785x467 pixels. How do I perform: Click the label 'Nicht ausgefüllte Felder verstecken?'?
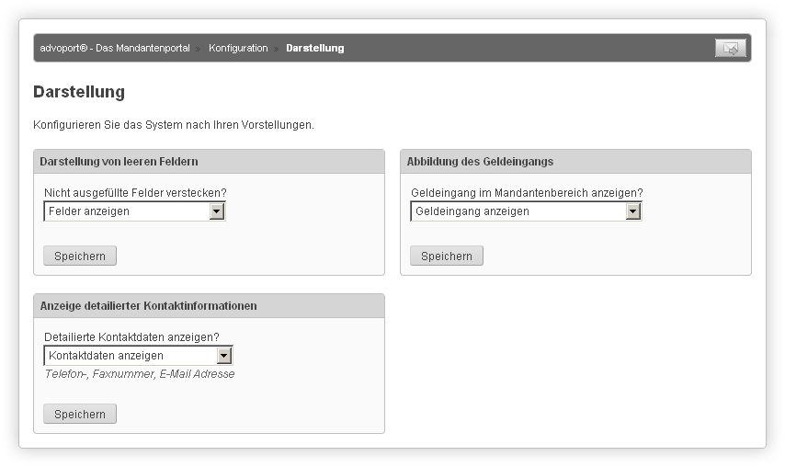tap(135, 193)
